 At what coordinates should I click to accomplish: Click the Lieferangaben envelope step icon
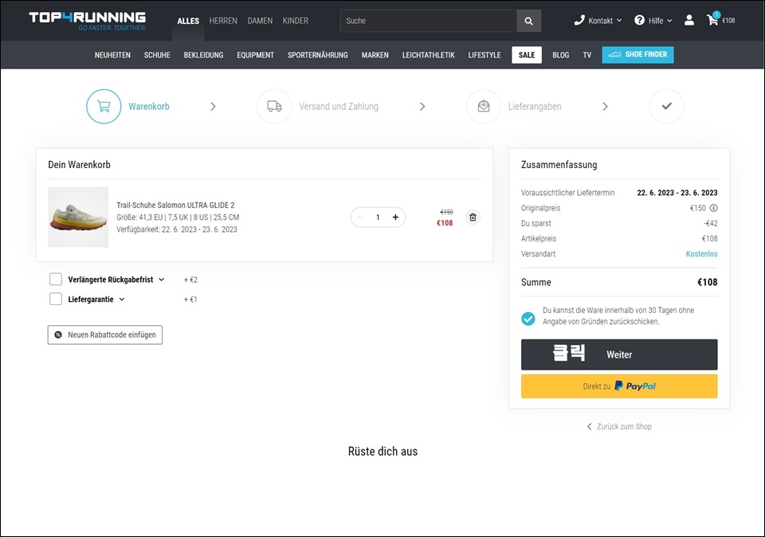point(484,106)
